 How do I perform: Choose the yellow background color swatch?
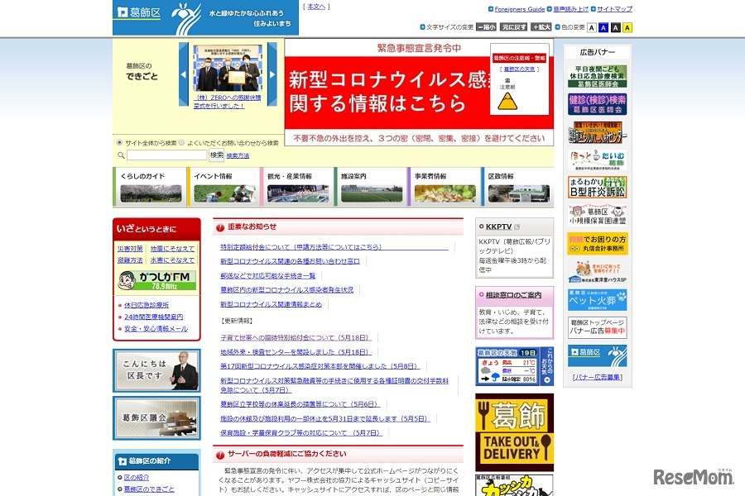627,28
